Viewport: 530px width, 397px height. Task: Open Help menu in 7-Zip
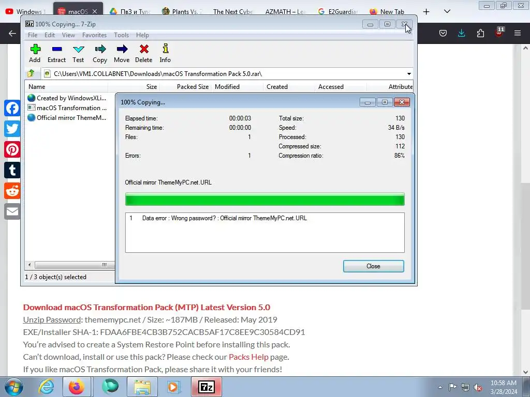pyautogui.click(x=142, y=35)
